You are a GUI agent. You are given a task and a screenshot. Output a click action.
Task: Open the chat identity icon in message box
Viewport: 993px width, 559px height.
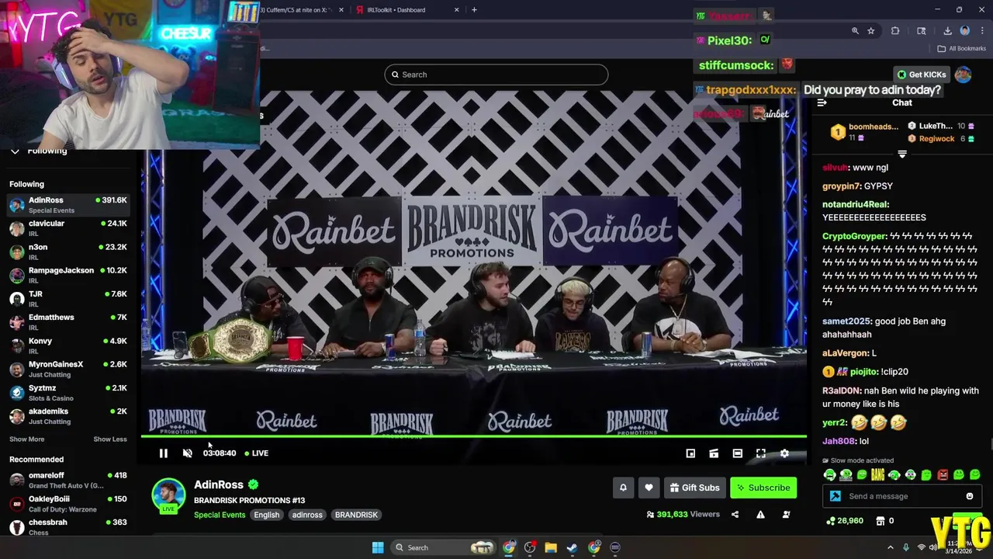[835, 496]
